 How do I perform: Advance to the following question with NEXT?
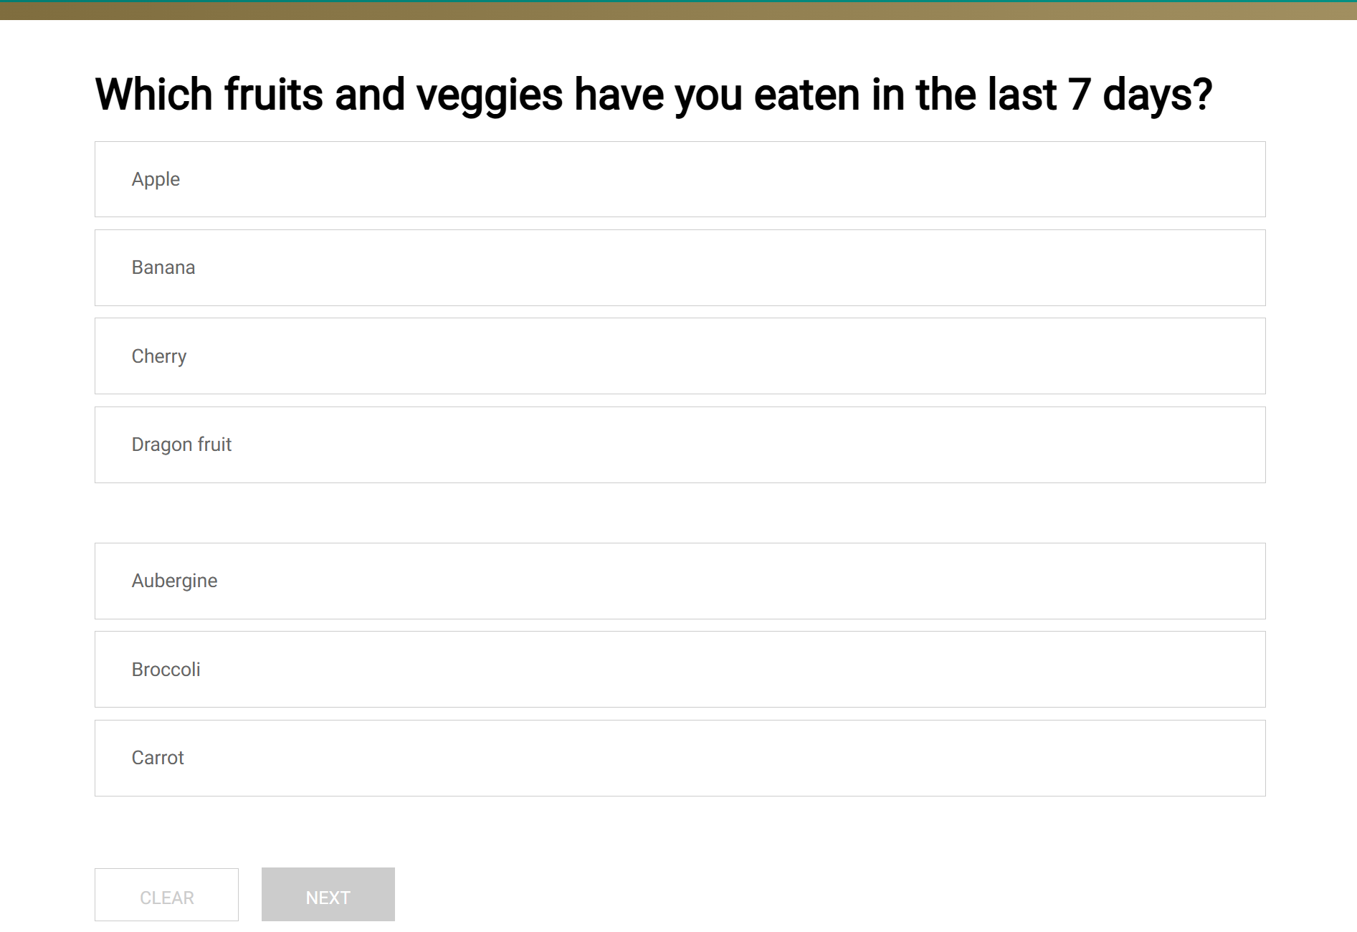pos(328,895)
